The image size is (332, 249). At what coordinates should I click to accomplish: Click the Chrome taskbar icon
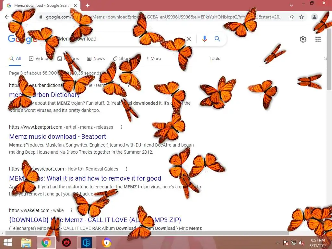pyautogui.click(x=46, y=243)
